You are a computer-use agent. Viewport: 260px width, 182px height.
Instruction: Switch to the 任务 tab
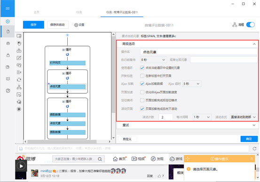[x=79, y=12]
